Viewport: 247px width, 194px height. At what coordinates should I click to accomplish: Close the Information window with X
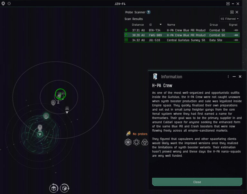pos(240,77)
